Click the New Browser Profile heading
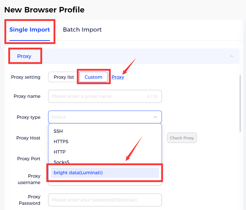The width and height of the screenshot is (246, 210). click(x=44, y=10)
